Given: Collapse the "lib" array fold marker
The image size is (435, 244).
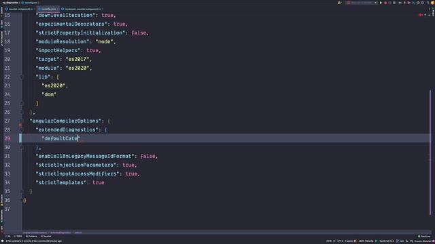Looking at the screenshot, I should point(21,77).
